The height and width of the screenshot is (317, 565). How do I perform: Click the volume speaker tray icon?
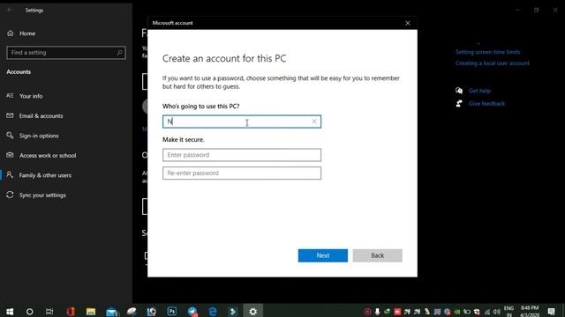coord(497,312)
